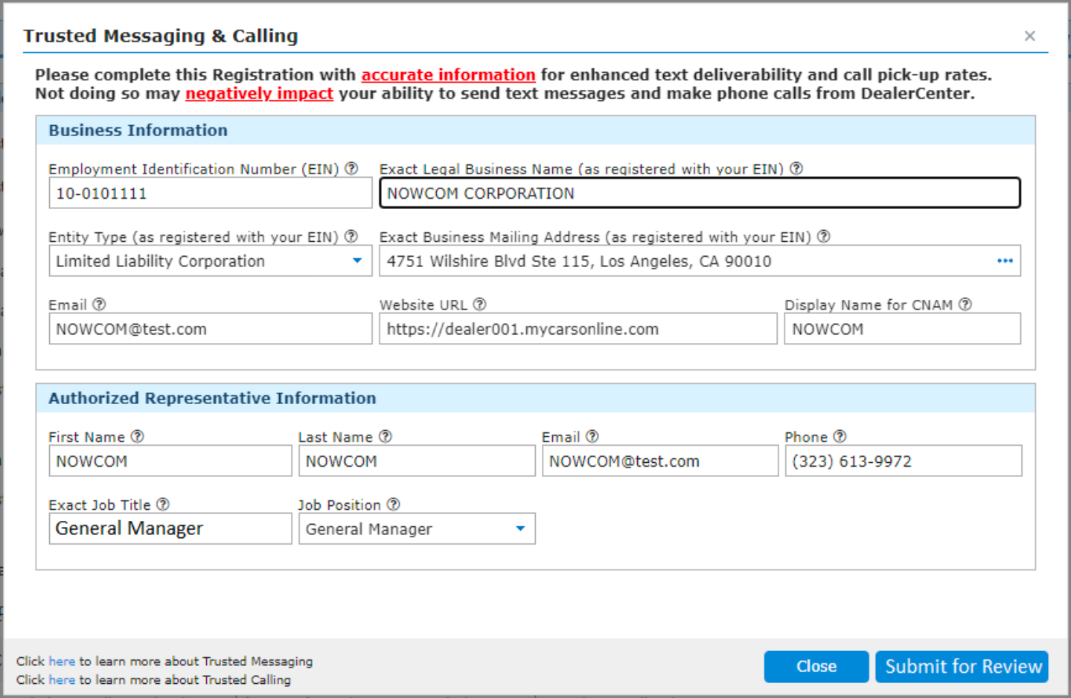
Task: Click help icon beside Website URL label
Action: pyautogui.click(x=480, y=304)
